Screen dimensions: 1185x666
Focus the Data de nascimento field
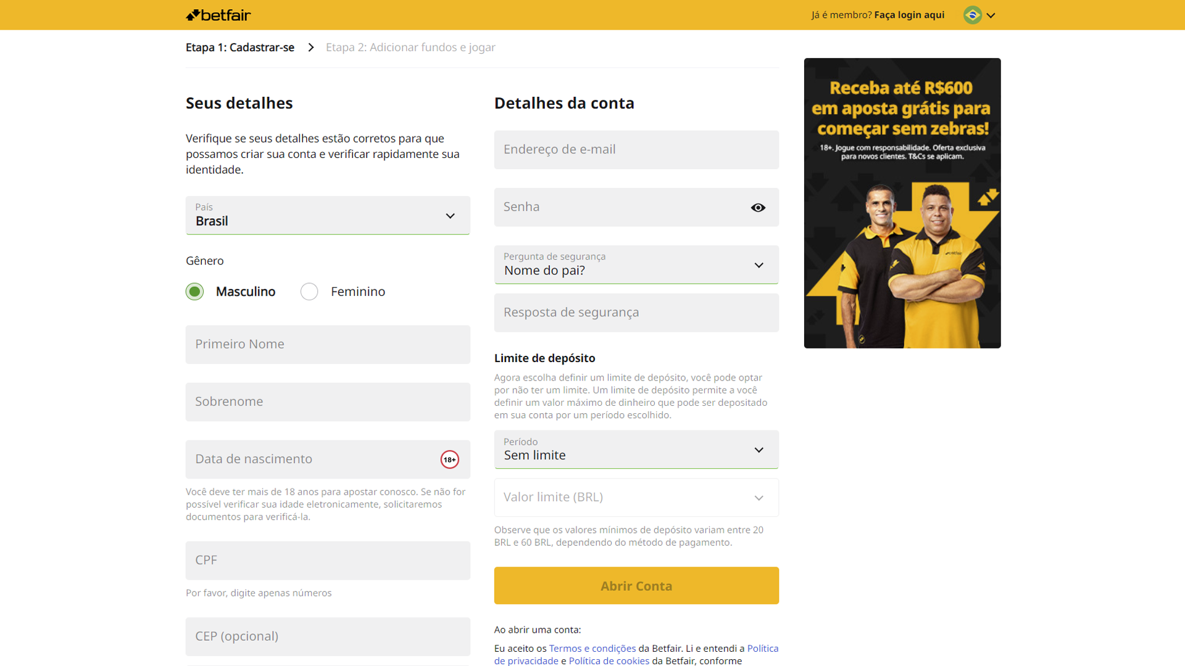click(x=328, y=459)
